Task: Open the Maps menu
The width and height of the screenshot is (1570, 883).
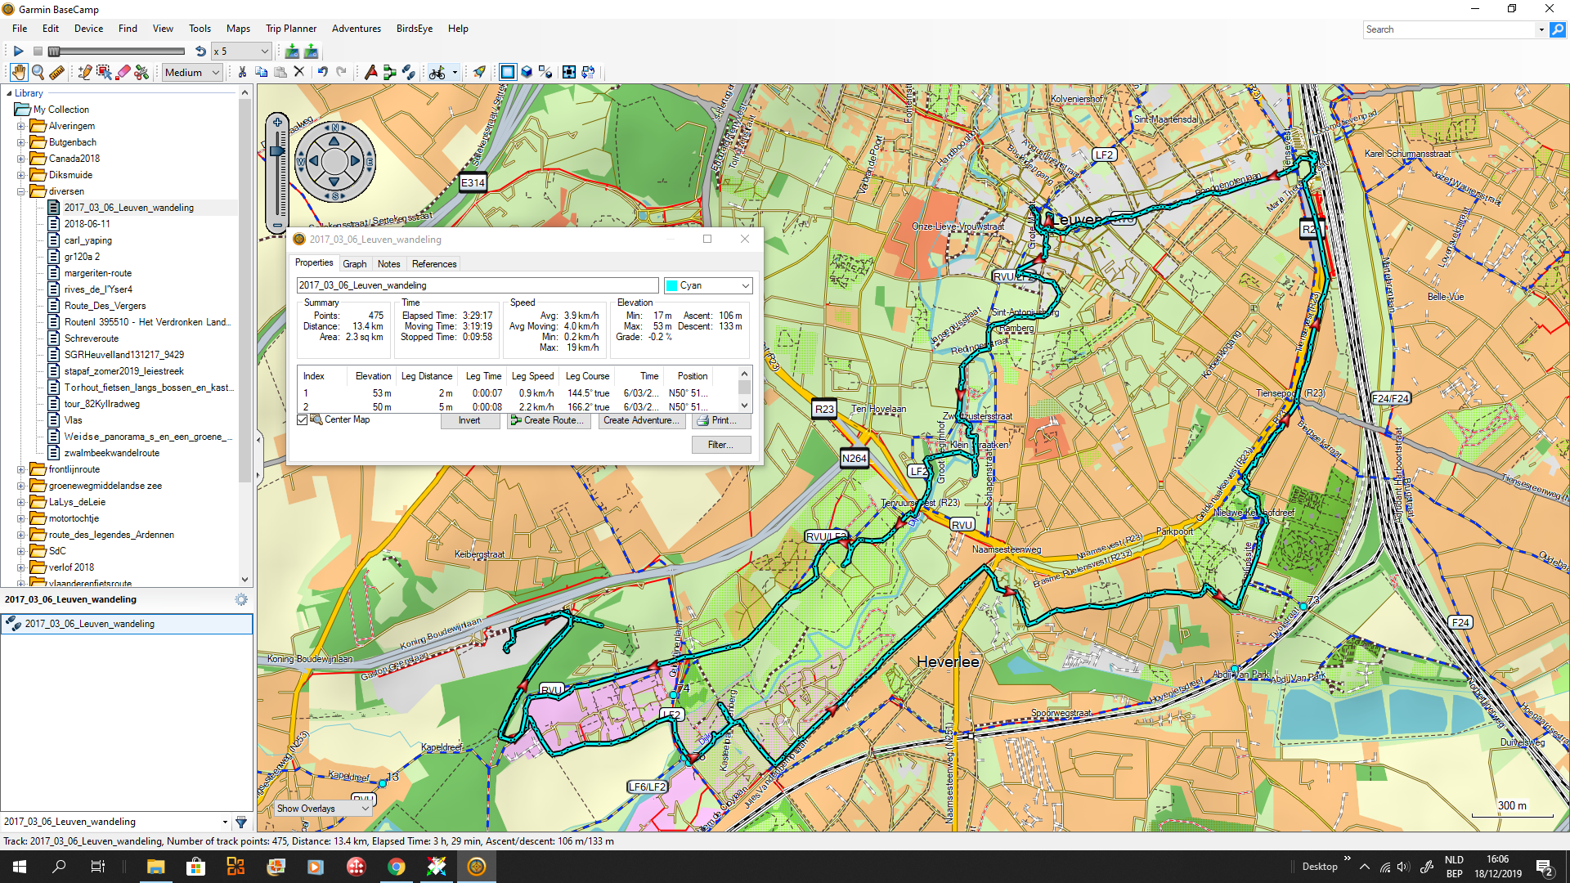Action: click(x=238, y=29)
